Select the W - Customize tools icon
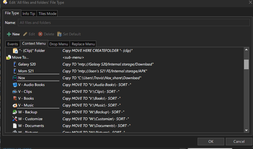Screen dimensions: 253x149 tap(15, 119)
